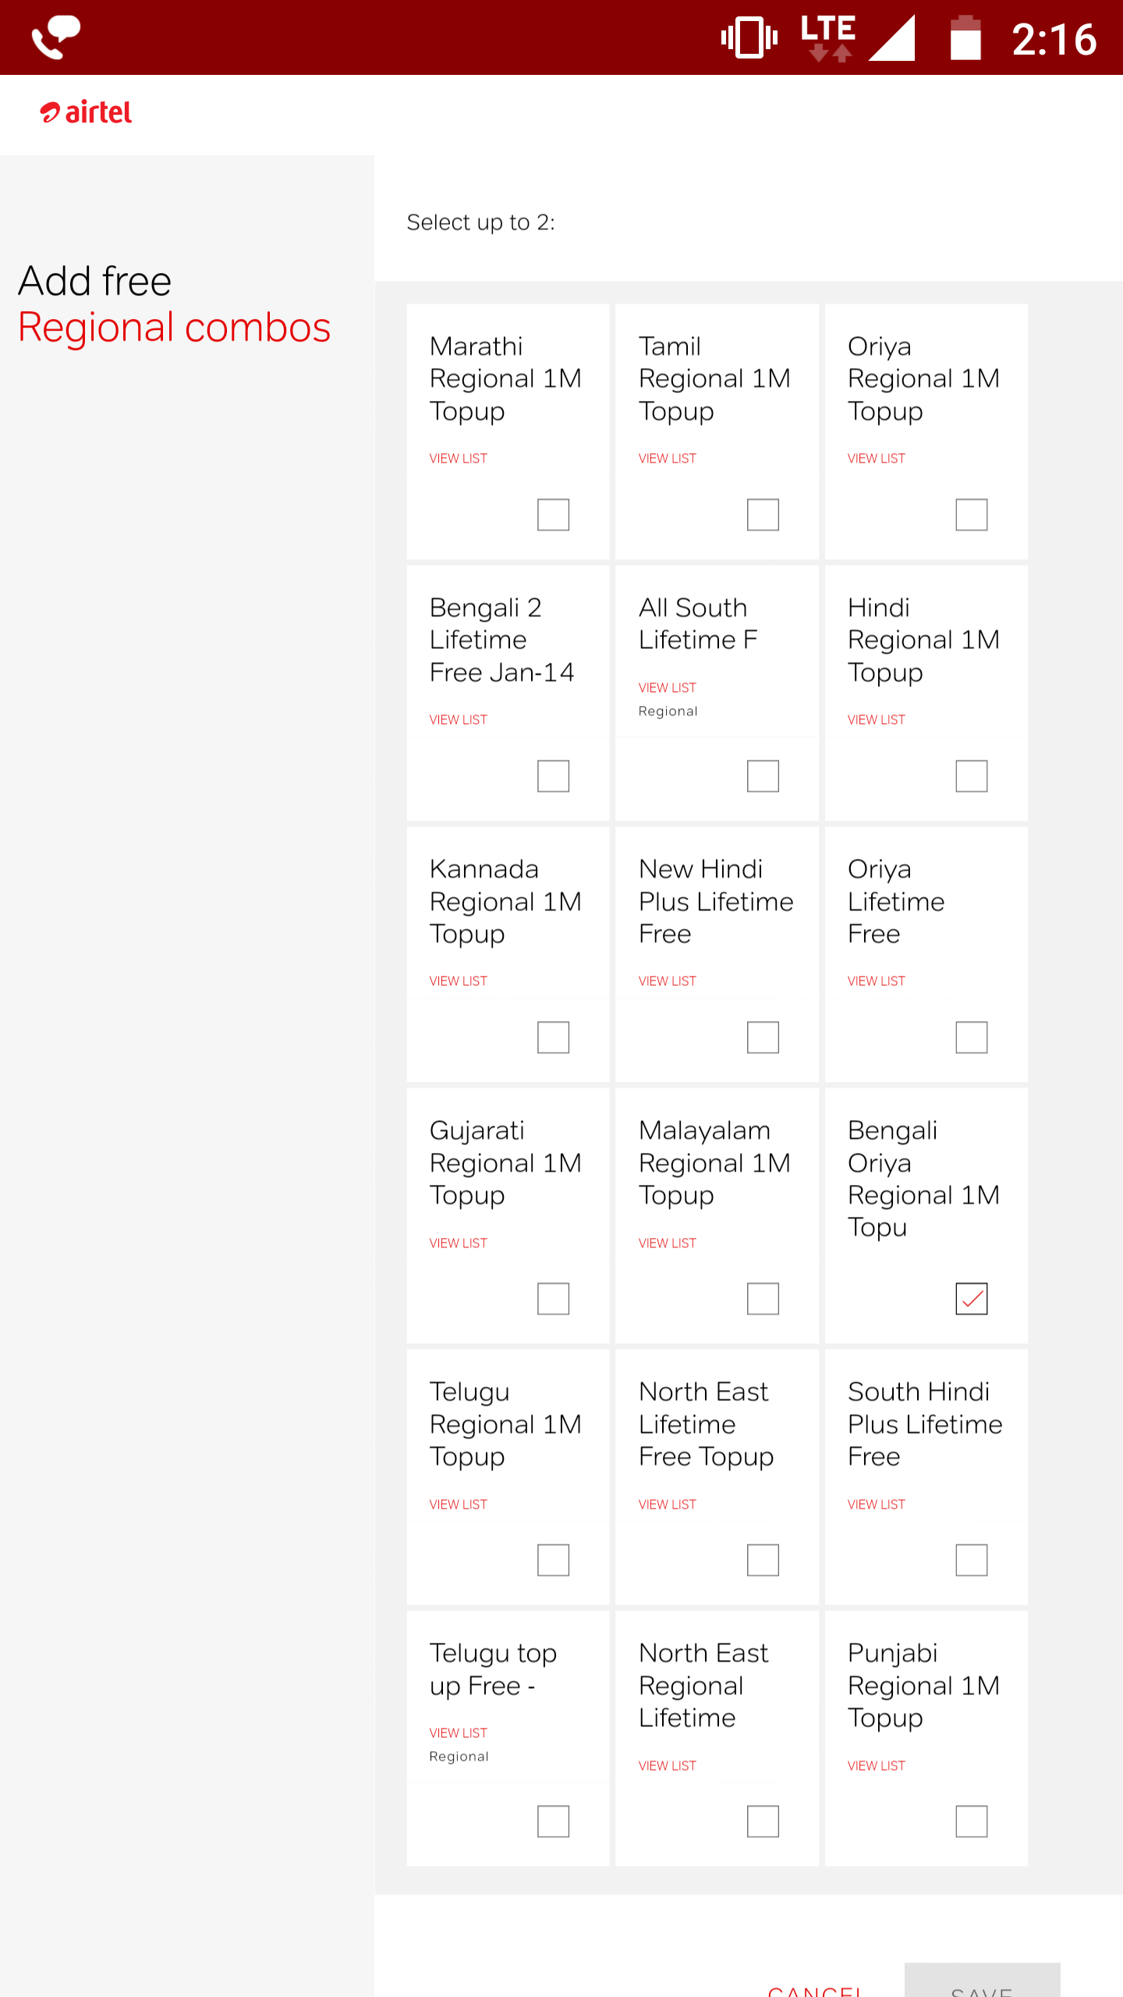Screen dimensions: 1123x1997
Task: Tap the battery status icon
Action: 965,37
